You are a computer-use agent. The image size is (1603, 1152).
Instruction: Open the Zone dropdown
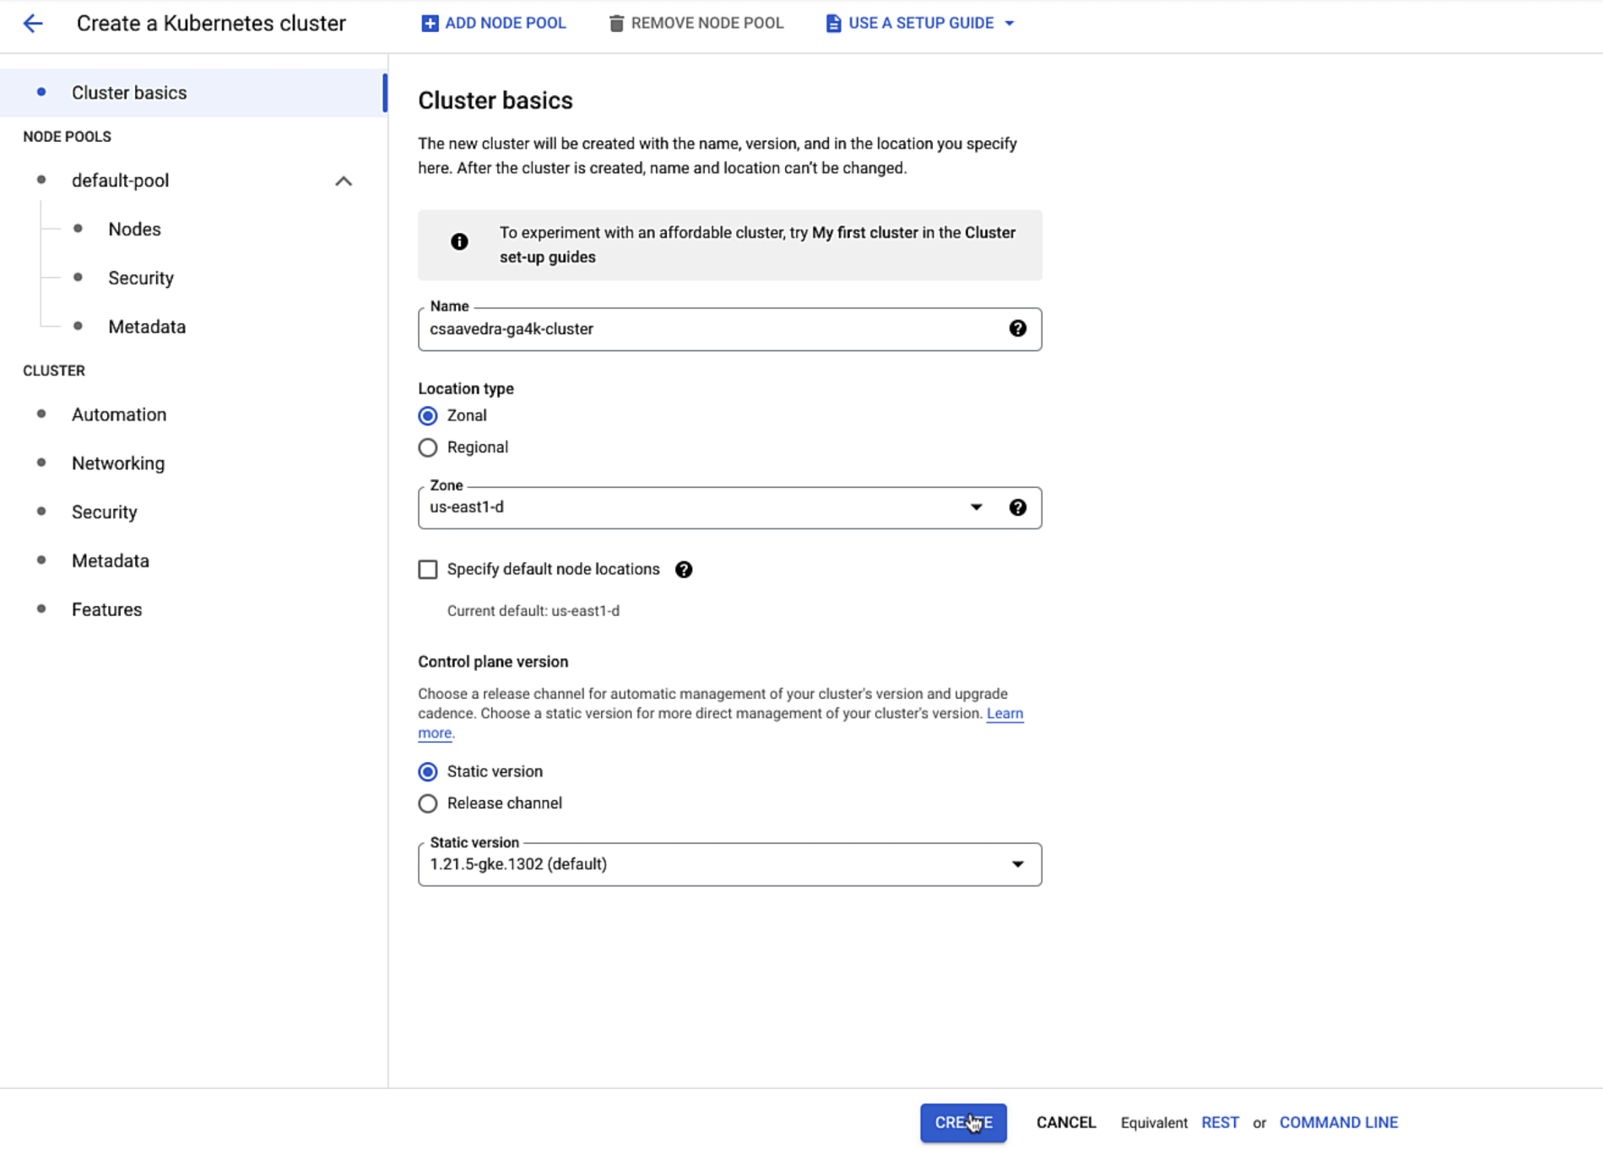click(976, 507)
